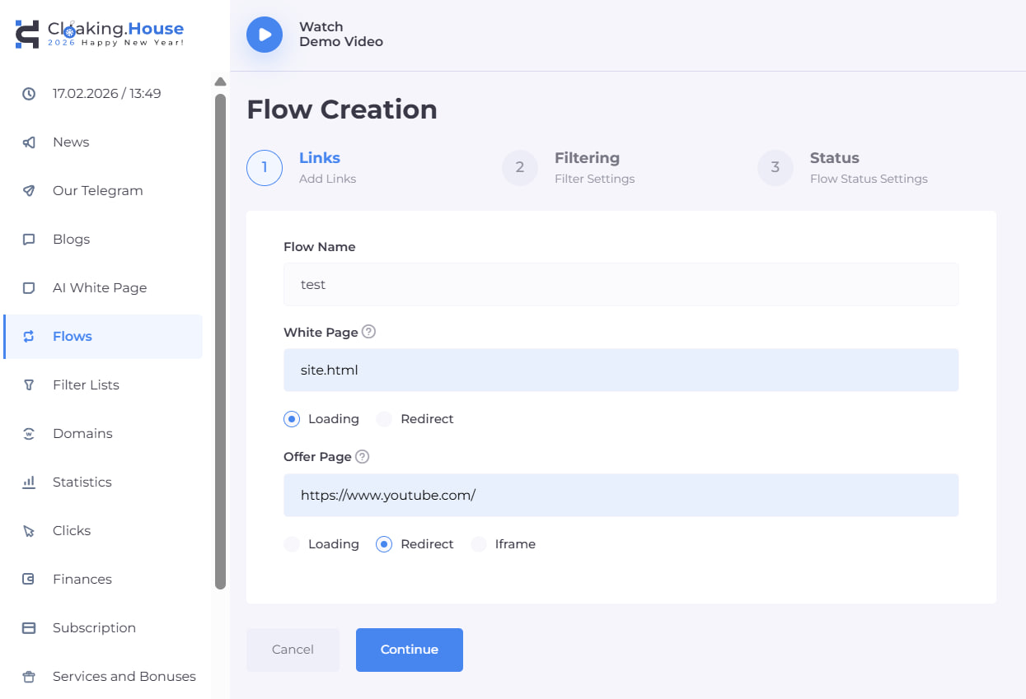This screenshot has width=1026, height=699.
Task: Click the Offer Page help question icon
Action: [363, 456]
